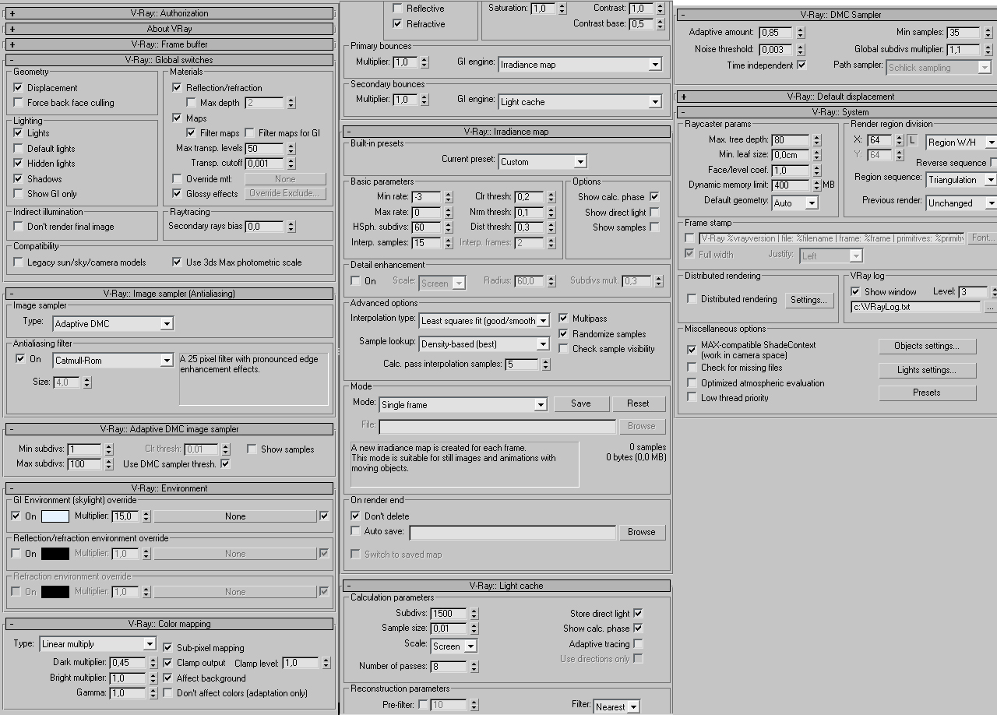This screenshot has width=997, height=715.
Task: Open the Catmull-Rom antialiasing filter dropdown
Action: pyautogui.click(x=113, y=361)
